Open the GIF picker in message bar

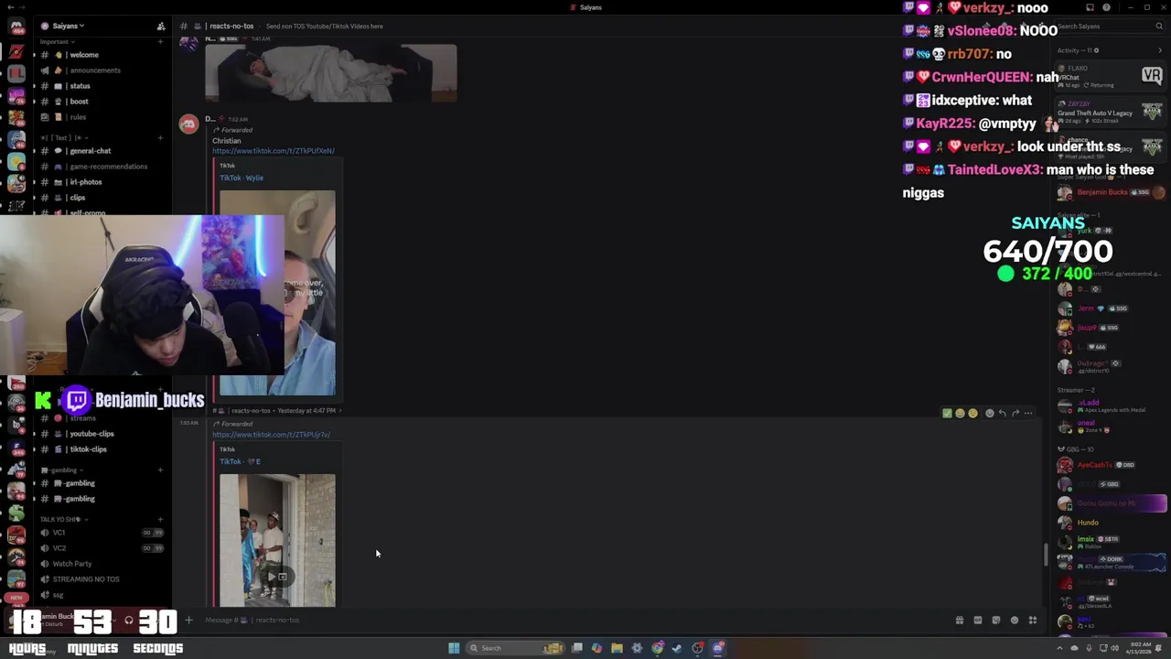(x=977, y=621)
